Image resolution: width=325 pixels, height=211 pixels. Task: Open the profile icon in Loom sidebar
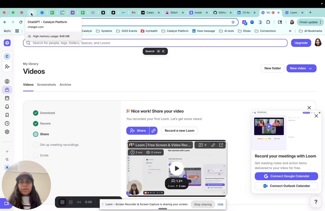(7, 81)
